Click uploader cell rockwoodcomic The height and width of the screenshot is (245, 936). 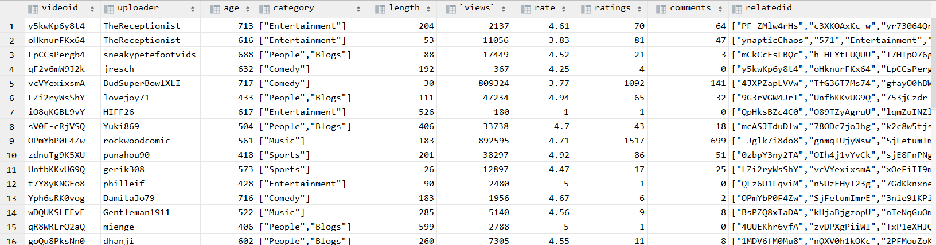coord(136,141)
